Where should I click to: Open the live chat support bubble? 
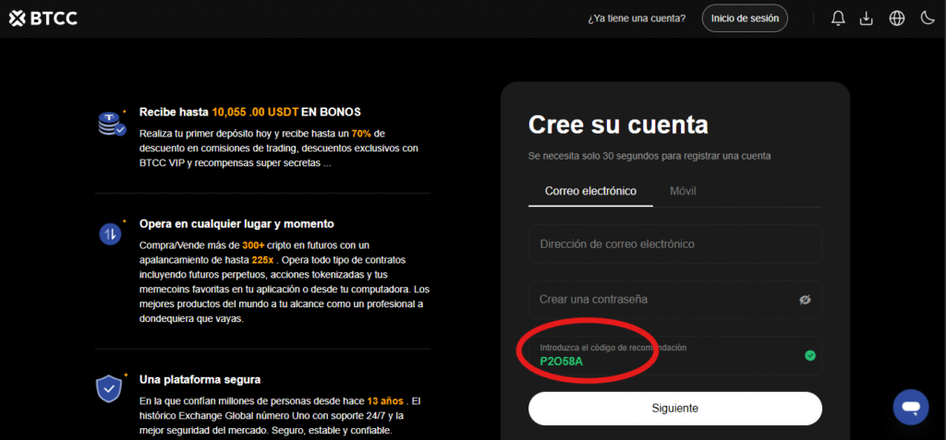(x=911, y=407)
